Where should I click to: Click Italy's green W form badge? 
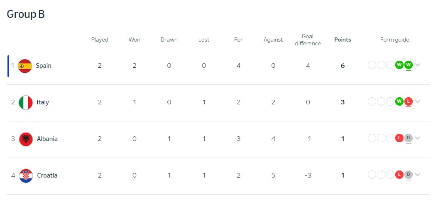click(399, 101)
